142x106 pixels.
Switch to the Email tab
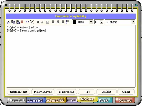coord(72,100)
